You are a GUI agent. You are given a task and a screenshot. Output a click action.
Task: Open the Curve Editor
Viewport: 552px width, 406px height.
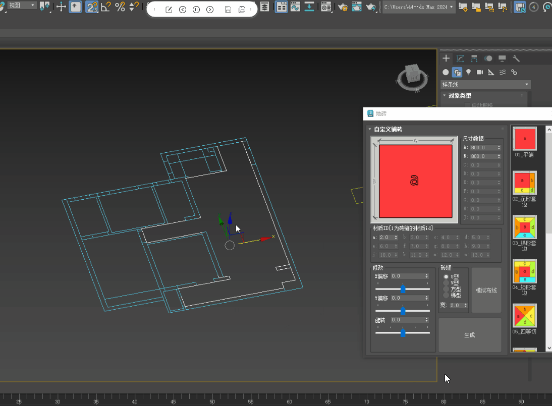coord(295,7)
